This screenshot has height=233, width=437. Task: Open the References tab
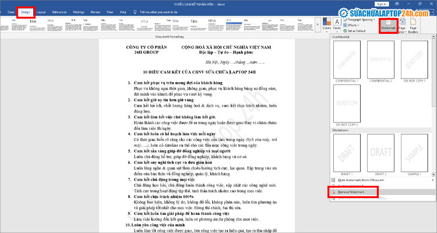coord(59,12)
